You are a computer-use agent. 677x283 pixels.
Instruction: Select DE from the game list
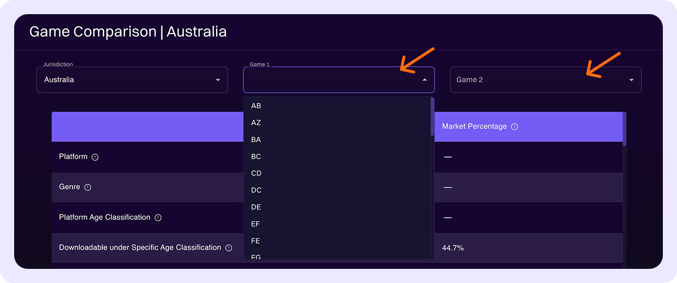click(x=256, y=207)
